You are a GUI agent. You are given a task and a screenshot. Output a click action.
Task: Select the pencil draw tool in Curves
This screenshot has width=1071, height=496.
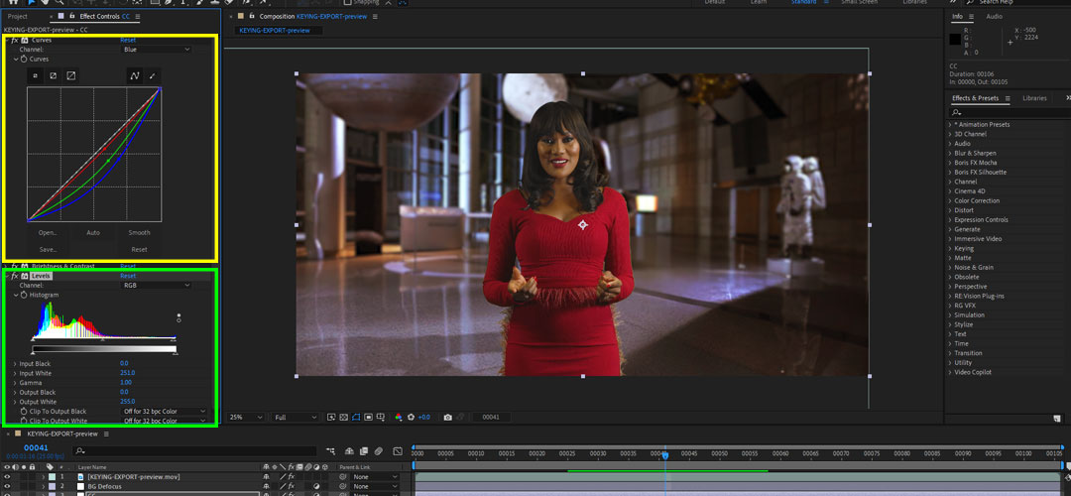click(153, 75)
